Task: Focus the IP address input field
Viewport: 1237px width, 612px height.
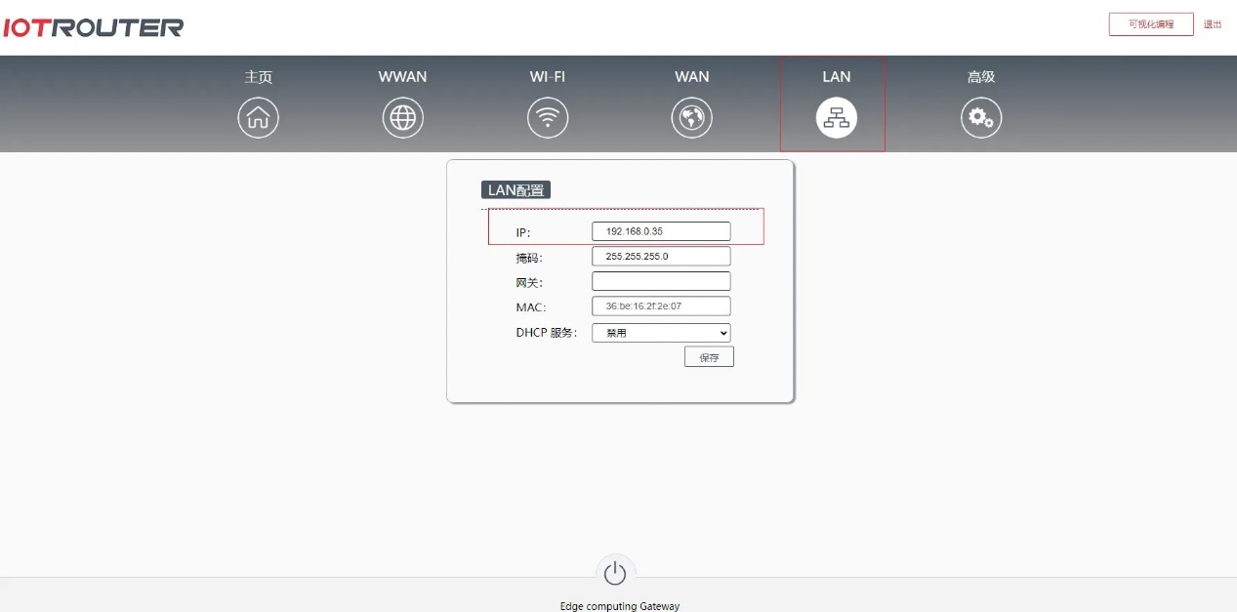Action: [661, 231]
